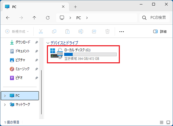Open ダウンロード in sidebar
This screenshot has width=173, height=126.
[20, 42]
